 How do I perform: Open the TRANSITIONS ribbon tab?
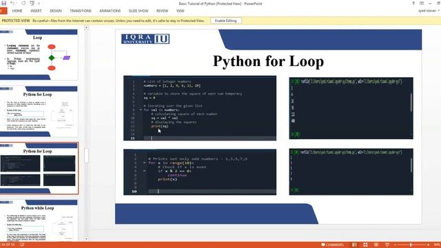pos(81,11)
